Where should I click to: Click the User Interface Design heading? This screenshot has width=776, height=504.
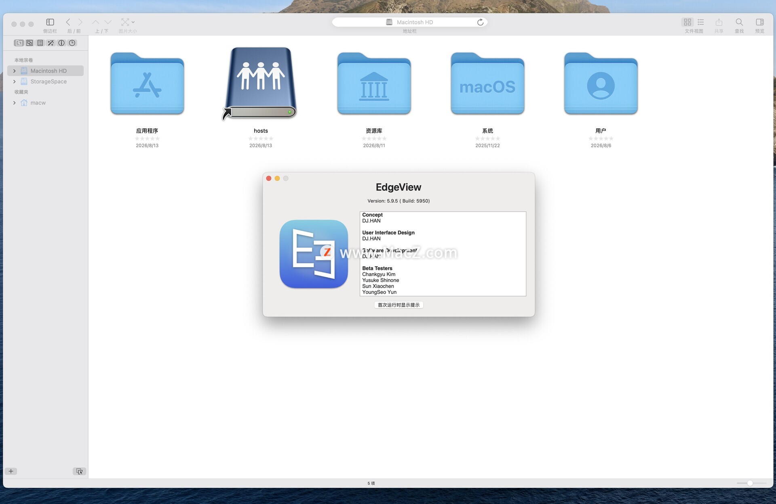pyautogui.click(x=388, y=233)
